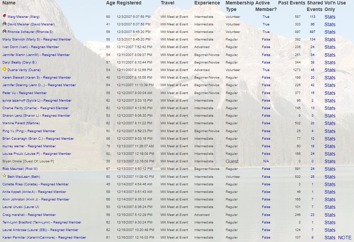Image resolution: width=354 pixels, height=242 pixels.
Task: Click shared events number for Marty Stanvick
Action: pos(312,39)
